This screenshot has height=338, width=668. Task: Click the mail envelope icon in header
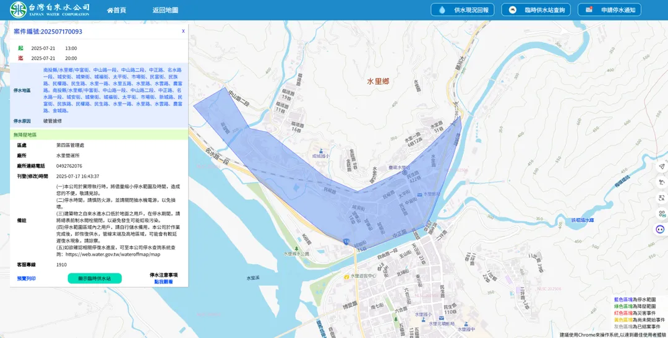coord(589,9)
